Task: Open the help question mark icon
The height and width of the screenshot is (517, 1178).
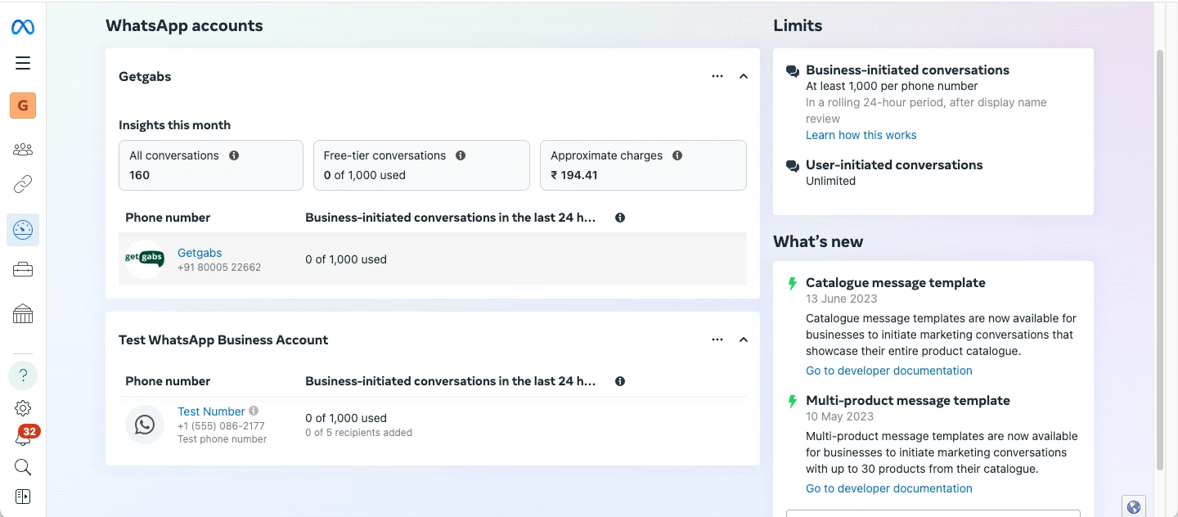Action: pyautogui.click(x=23, y=375)
